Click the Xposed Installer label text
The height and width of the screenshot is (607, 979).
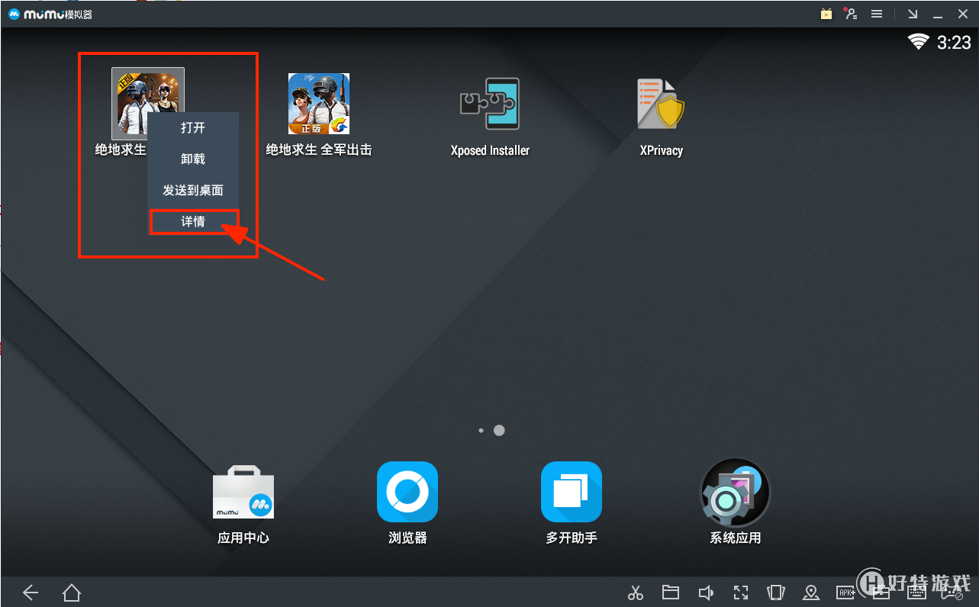[x=490, y=150]
